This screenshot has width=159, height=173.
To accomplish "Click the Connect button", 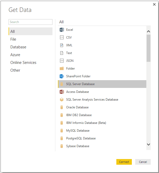I will pyautogui.click(x=124, y=162).
